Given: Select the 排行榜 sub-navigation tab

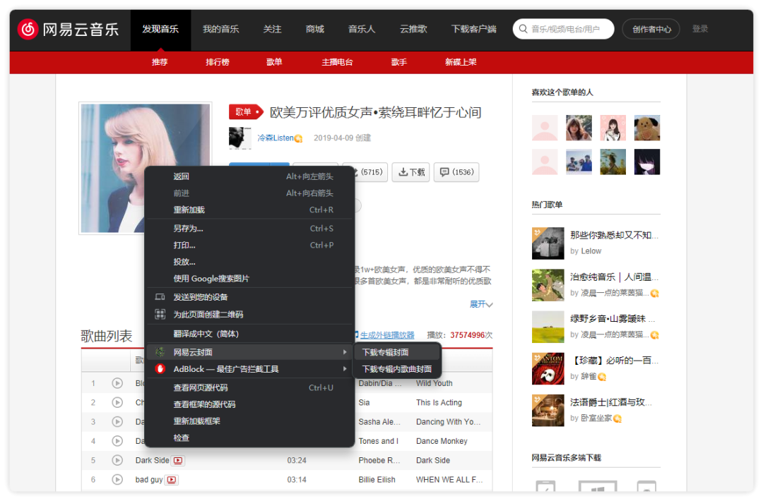Looking at the screenshot, I should click(x=218, y=62).
